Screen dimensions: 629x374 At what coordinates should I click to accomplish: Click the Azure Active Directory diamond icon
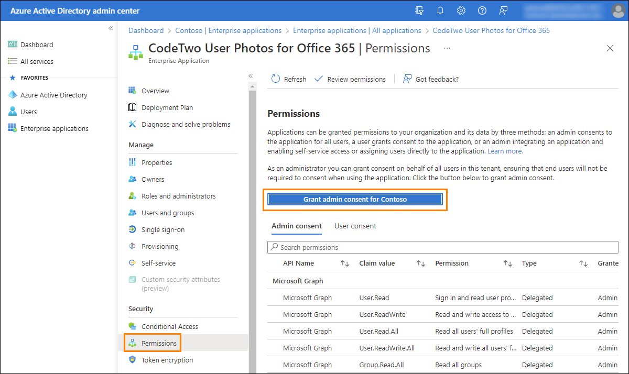13,95
